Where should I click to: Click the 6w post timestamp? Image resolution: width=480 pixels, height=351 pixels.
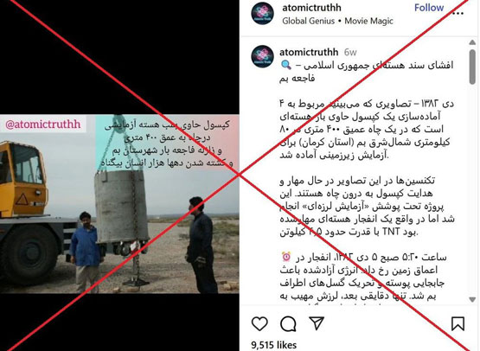point(350,53)
